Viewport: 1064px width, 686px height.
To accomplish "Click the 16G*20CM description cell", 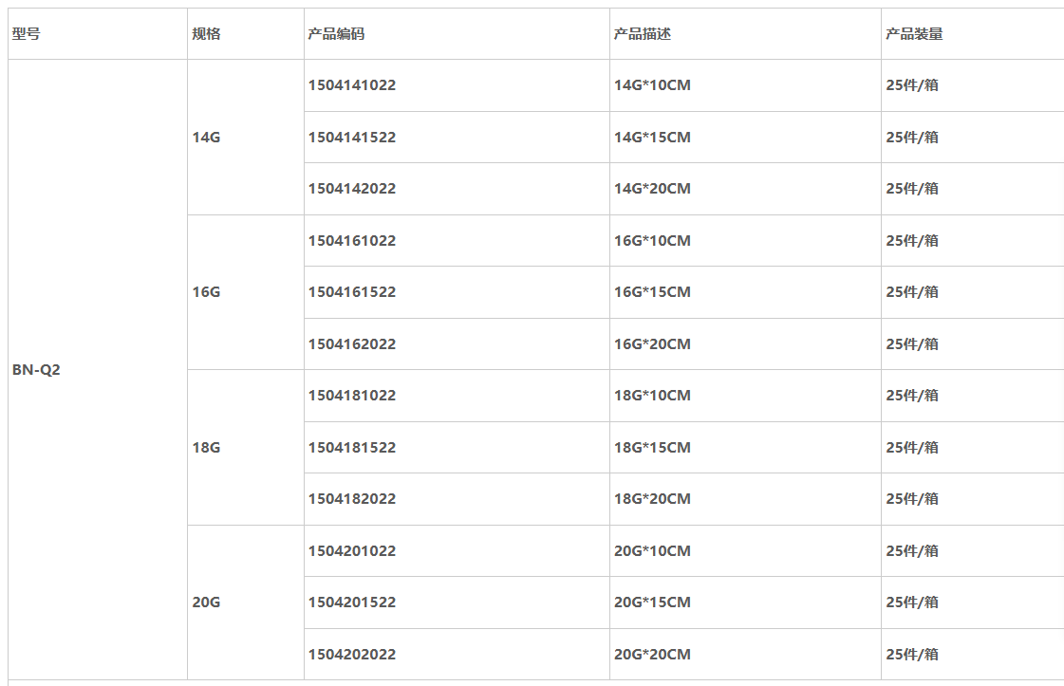I will pyautogui.click(x=652, y=344).
